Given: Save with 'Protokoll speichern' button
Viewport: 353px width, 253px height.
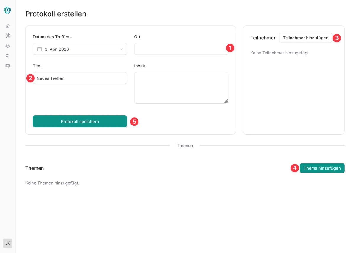Looking at the screenshot, I should point(80,121).
